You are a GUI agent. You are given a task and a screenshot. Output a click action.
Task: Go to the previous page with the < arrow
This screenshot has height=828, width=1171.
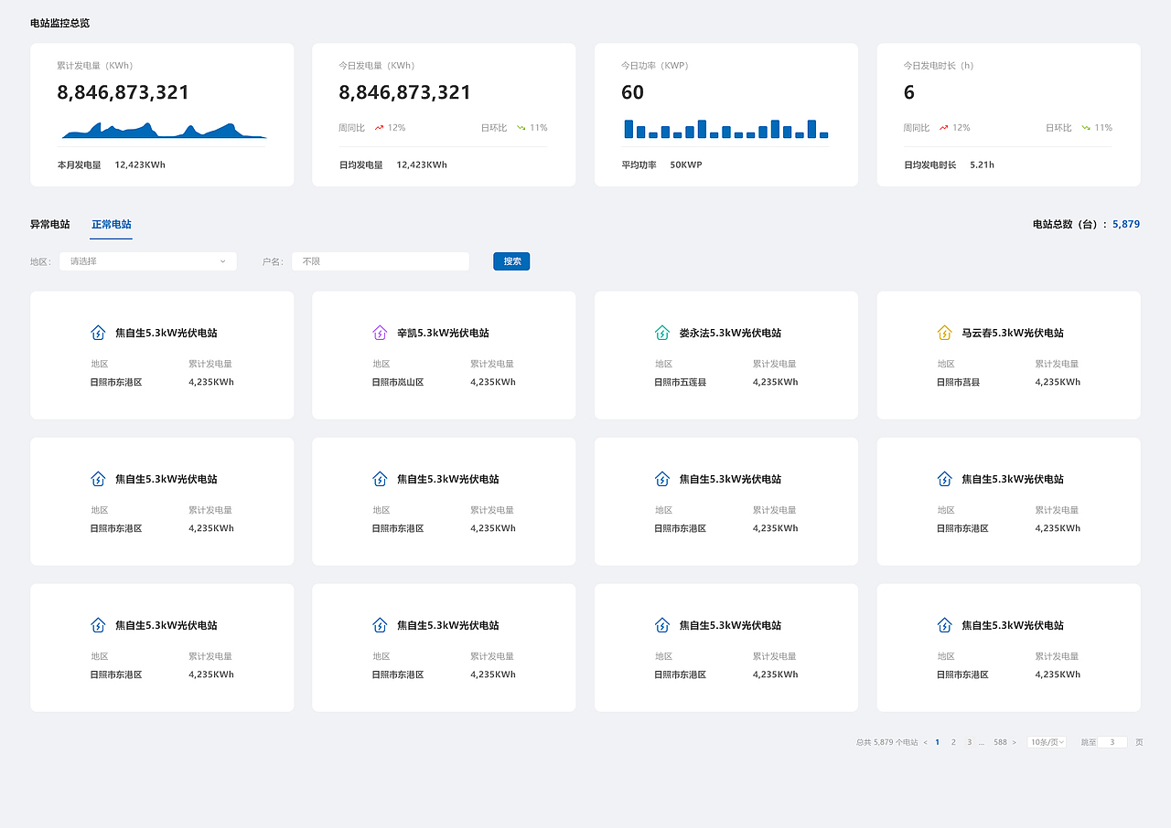(x=925, y=742)
